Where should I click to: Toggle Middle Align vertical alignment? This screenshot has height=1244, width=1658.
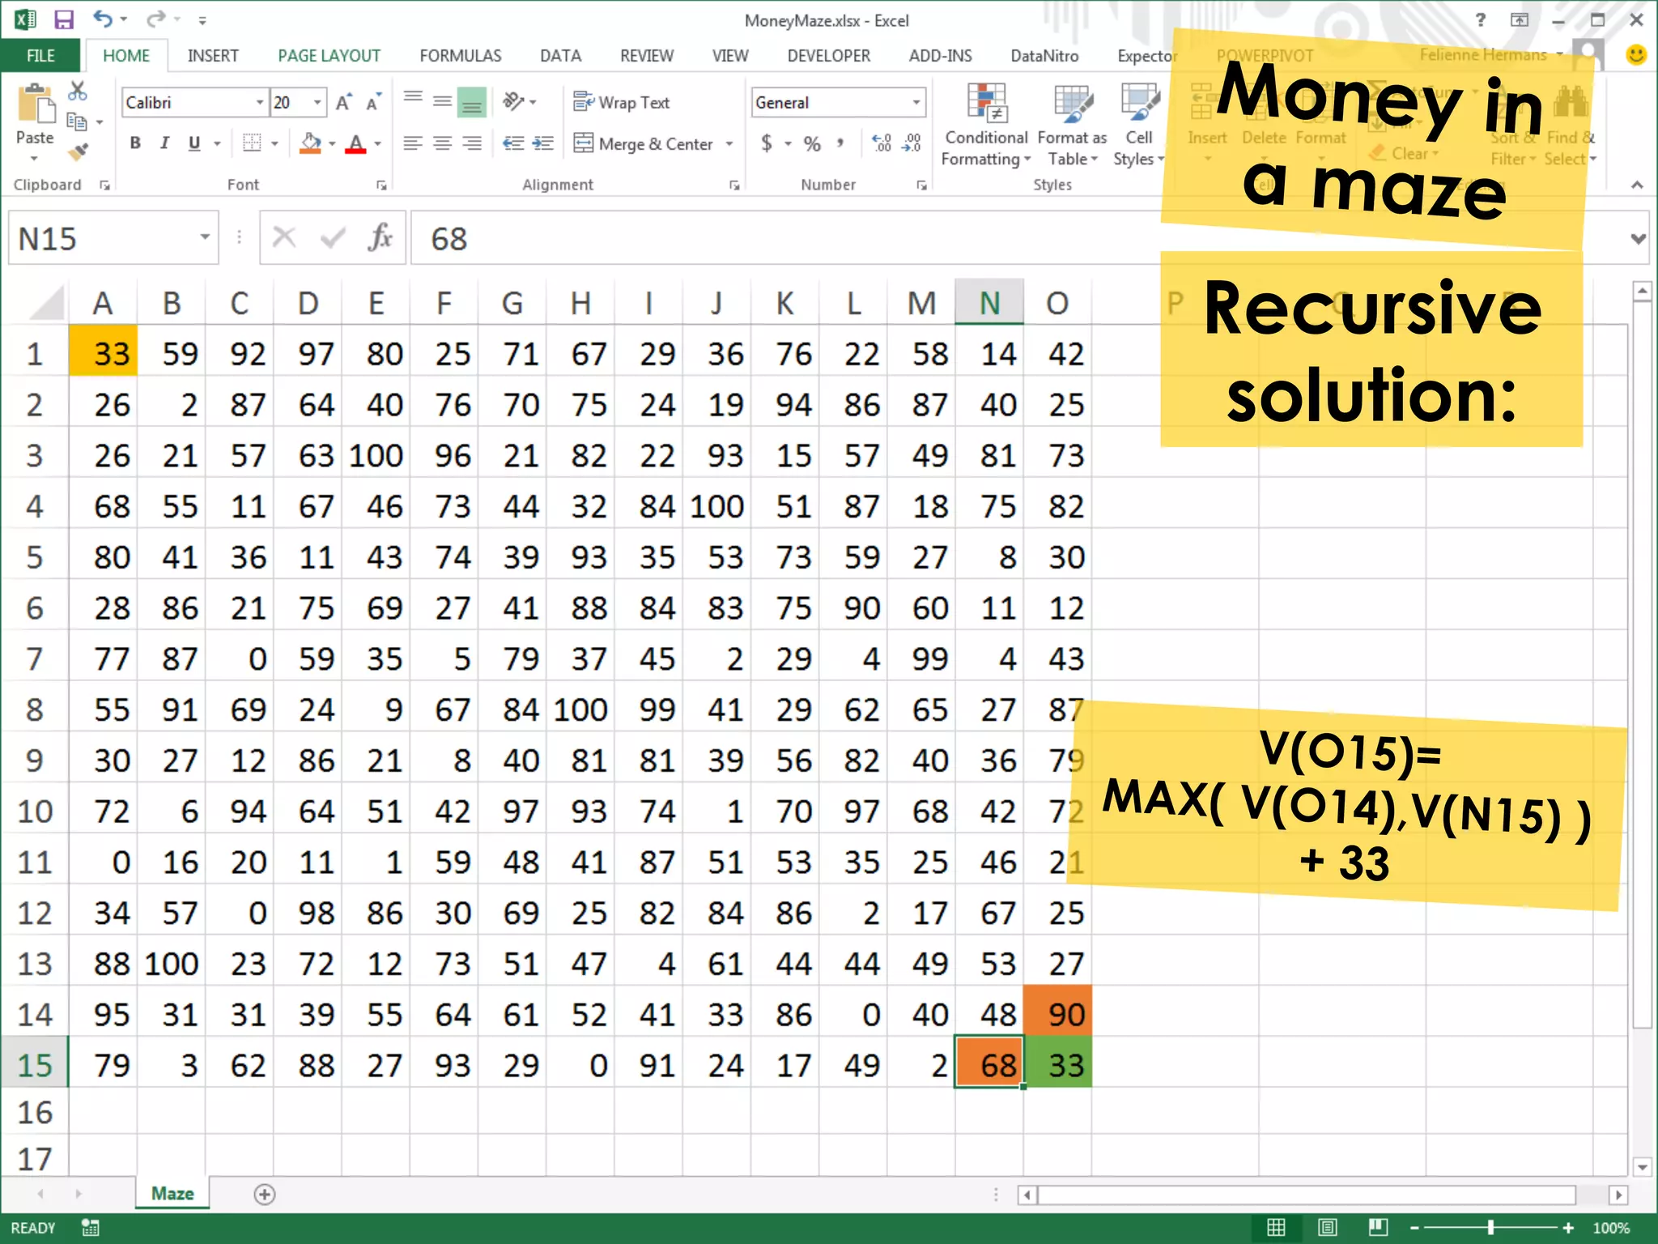click(442, 101)
